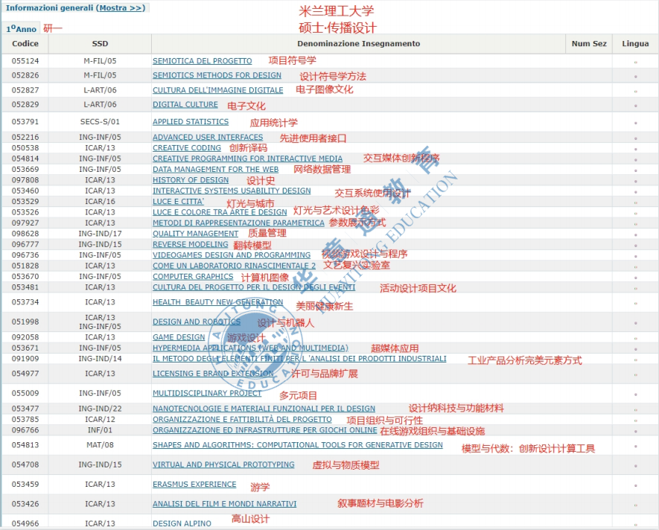
Task: Open GAME DESIGN course link
Action: click(x=179, y=337)
